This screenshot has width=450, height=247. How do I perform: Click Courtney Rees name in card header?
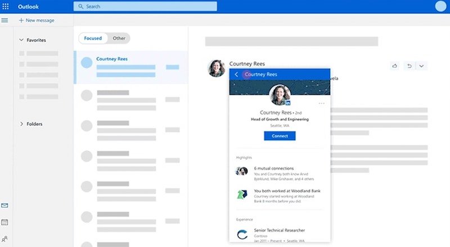pyautogui.click(x=261, y=74)
